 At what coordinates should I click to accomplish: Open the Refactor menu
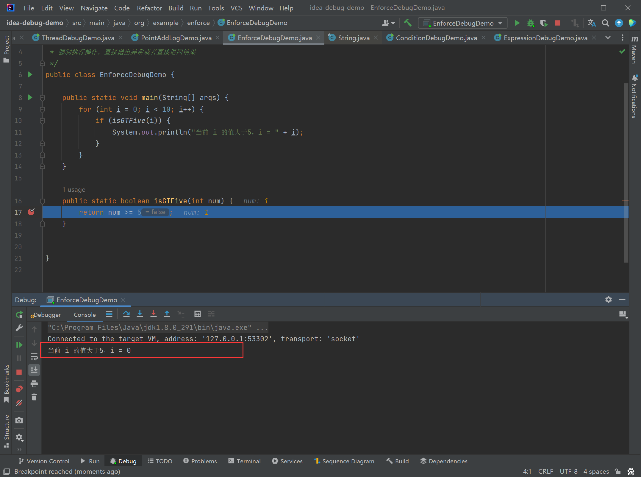coord(149,8)
